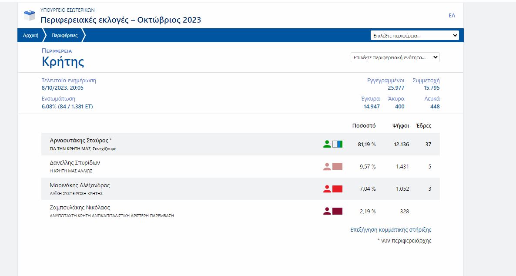The image size is (516, 276).
Task: Open the 'Επιλέξτε περιφέρεια' dropdown
Action: click(415, 36)
